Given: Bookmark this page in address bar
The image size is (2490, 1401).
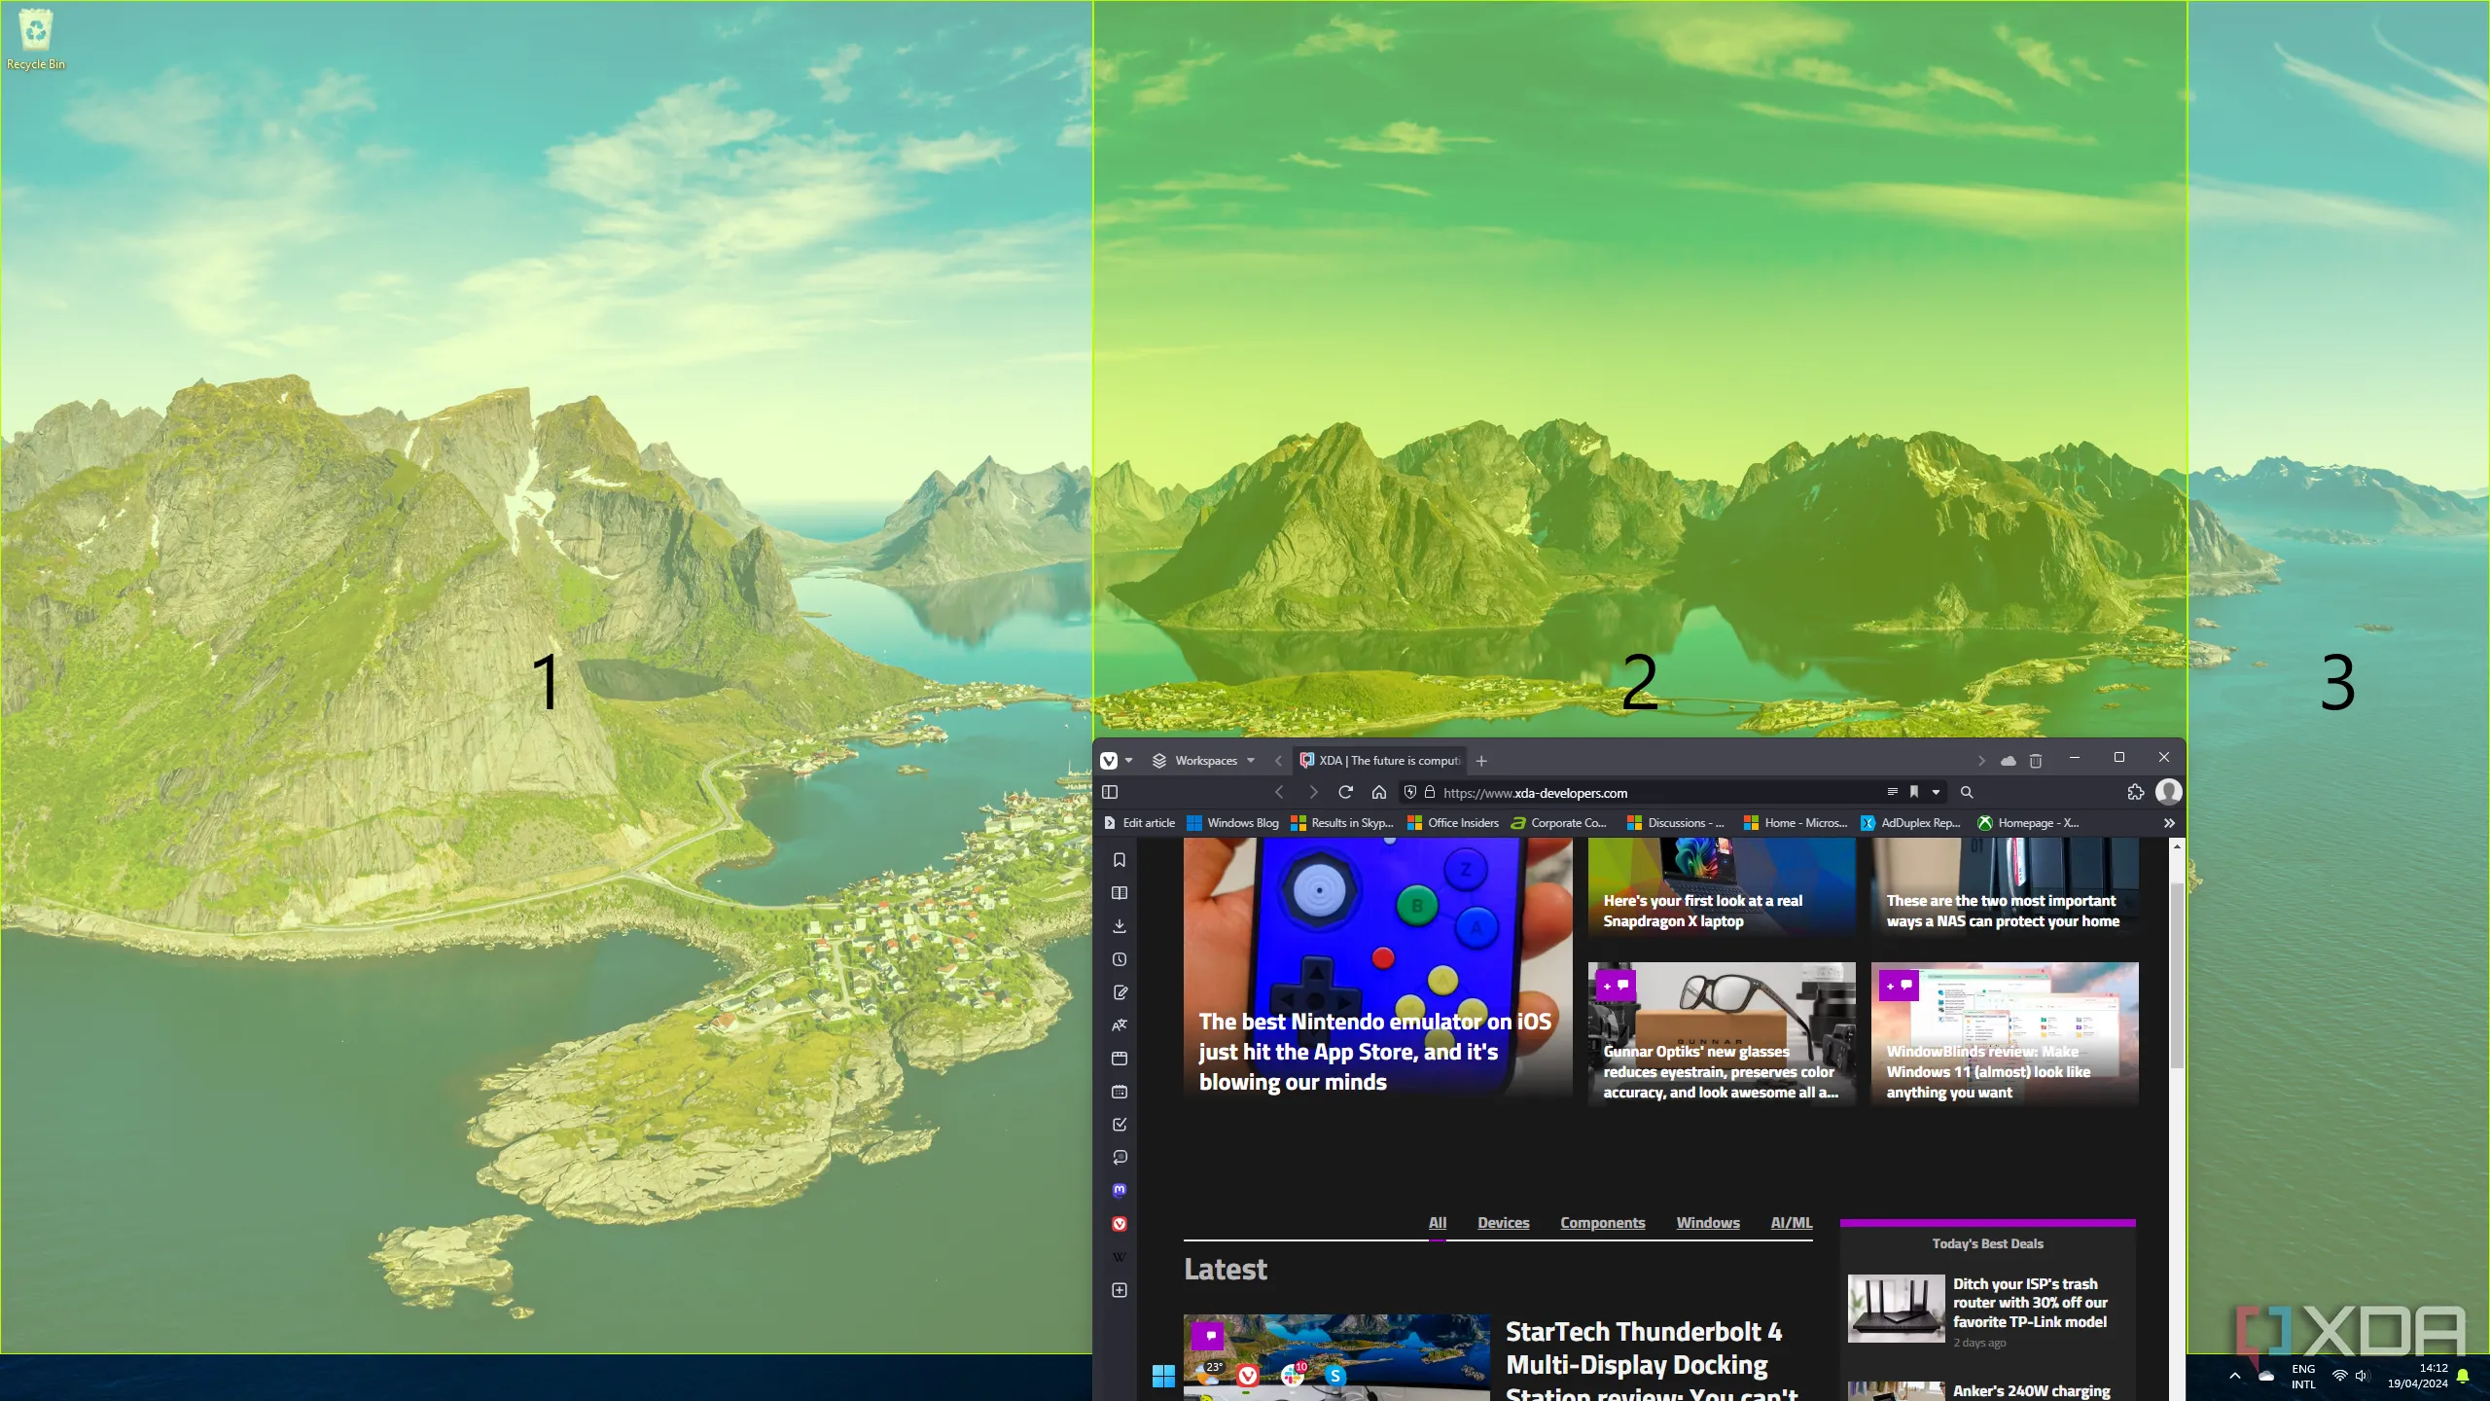Looking at the screenshot, I should (1914, 793).
